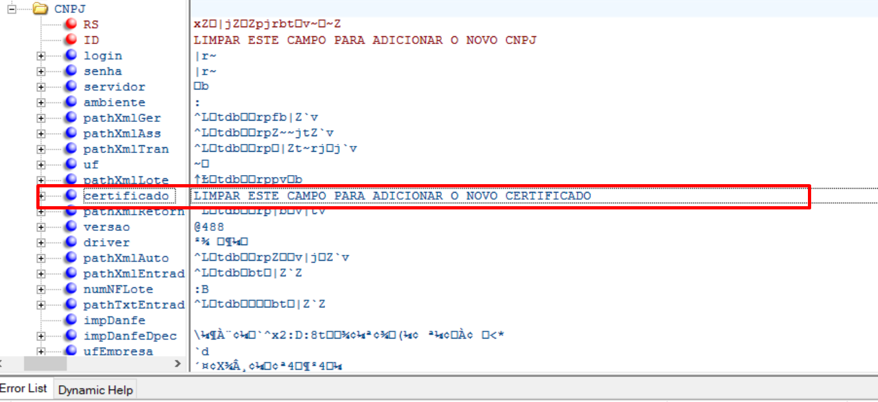
Task: Click the blue ball icon beside impDanfe
Action: (71, 320)
